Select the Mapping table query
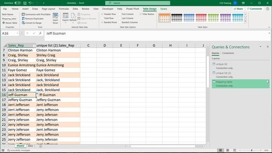This screenshot has height=153, width=272. pos(241,84)
